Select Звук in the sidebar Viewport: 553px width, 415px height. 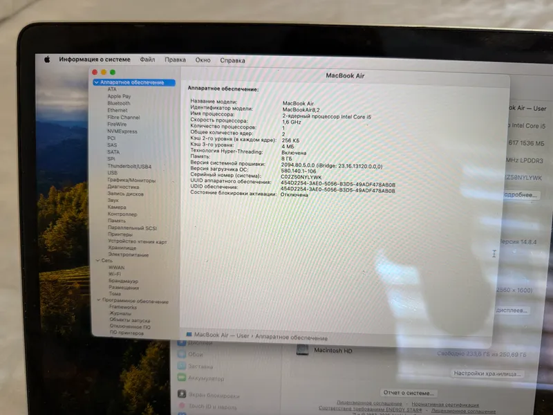tap(113, 200)
